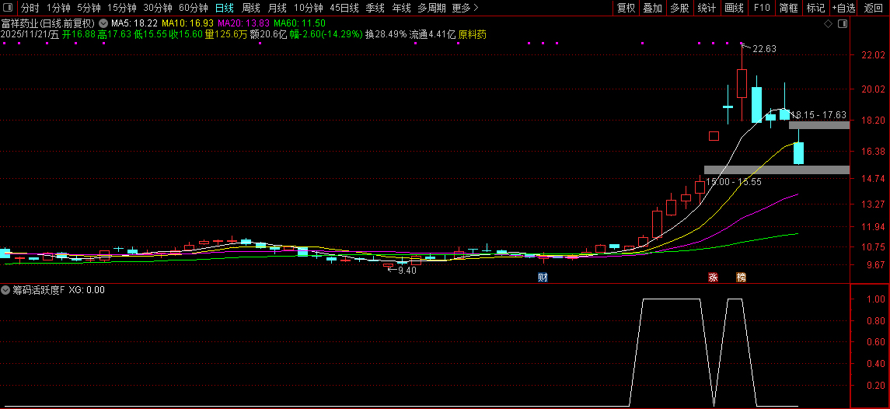
Task: Toggle 叠加 overlay mode
Action: pos(652,8)
